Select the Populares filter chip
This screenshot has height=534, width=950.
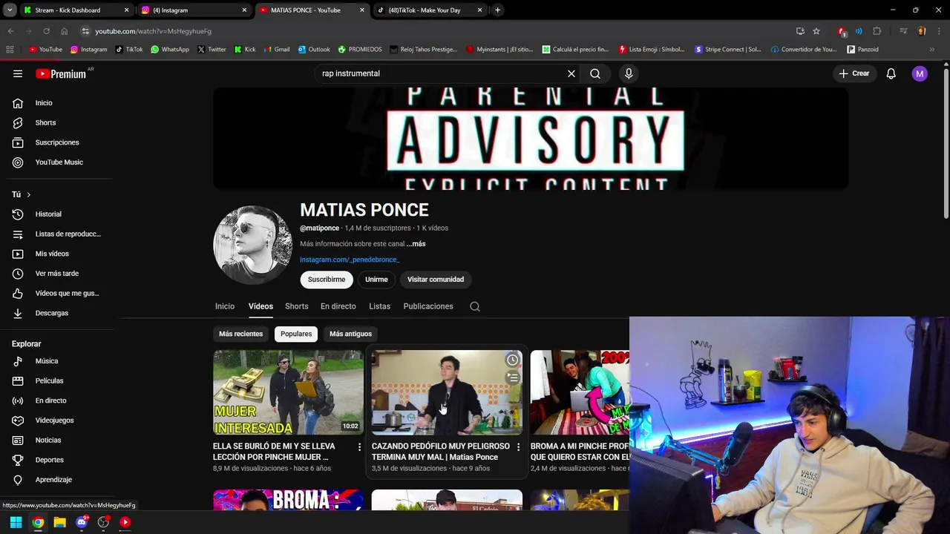point(296,334)
